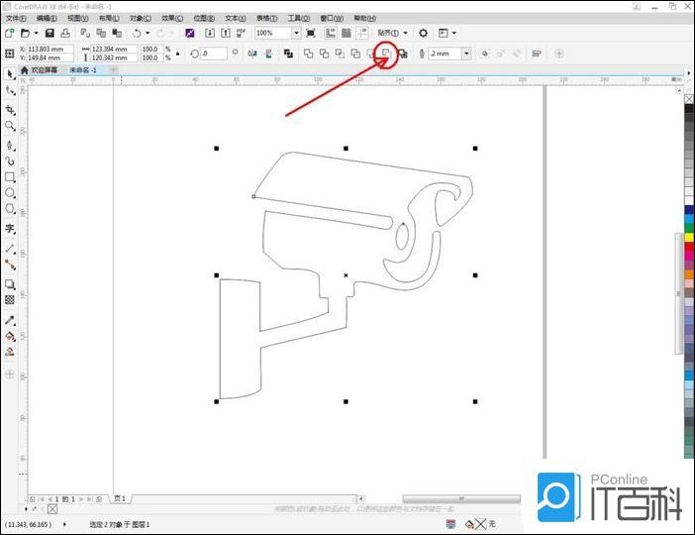This screenshot has height=535, width=695.
Task: Click the yellow swatch in color palette
Action: [689, 238]
